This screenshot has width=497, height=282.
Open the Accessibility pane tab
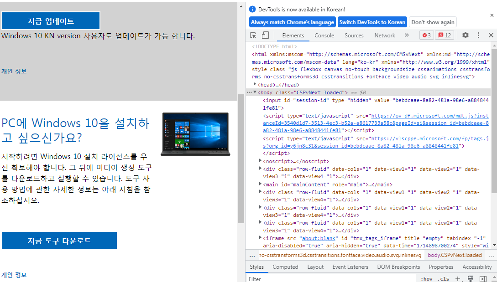[477, 267]
